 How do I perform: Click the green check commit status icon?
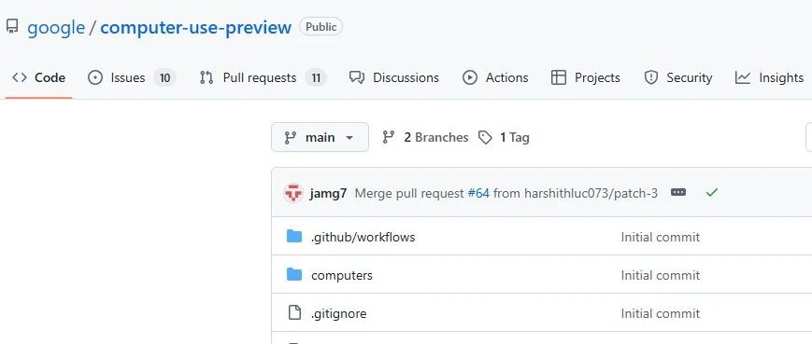click(x=712, y=193)
